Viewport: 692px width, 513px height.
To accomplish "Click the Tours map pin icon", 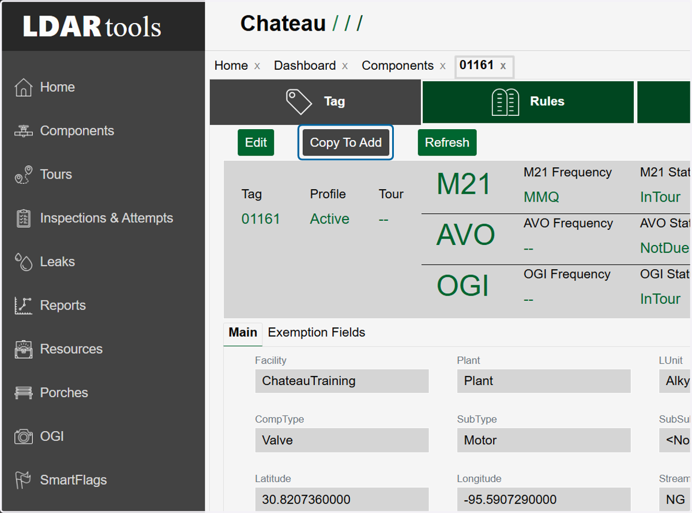I will 24,175.
